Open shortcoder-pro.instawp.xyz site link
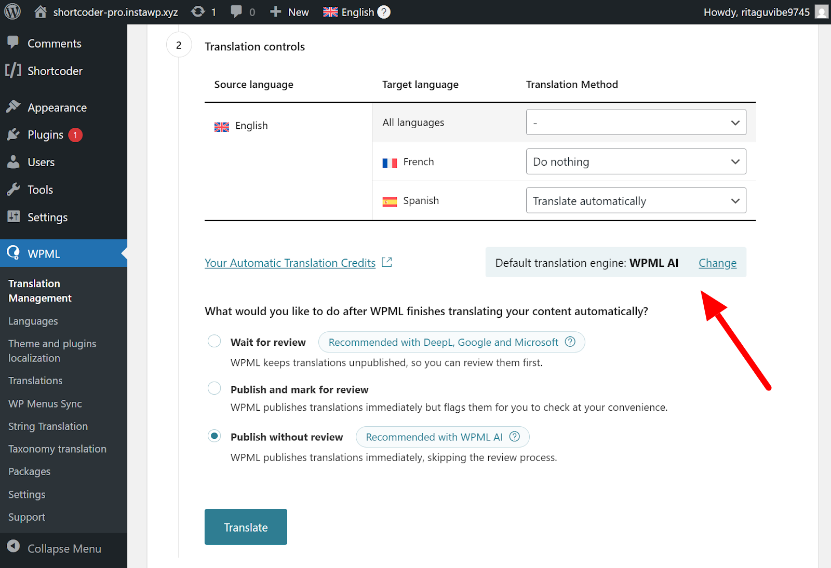Viewport: 831px width, 568px height. click(115, 12)
